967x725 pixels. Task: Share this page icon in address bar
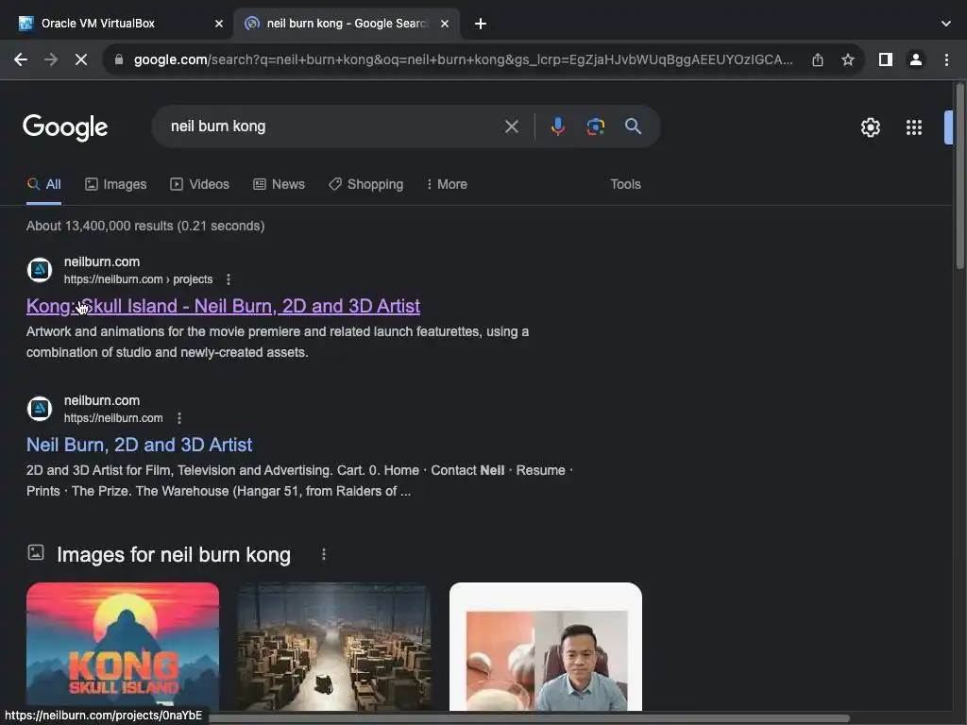pos(818,59)
